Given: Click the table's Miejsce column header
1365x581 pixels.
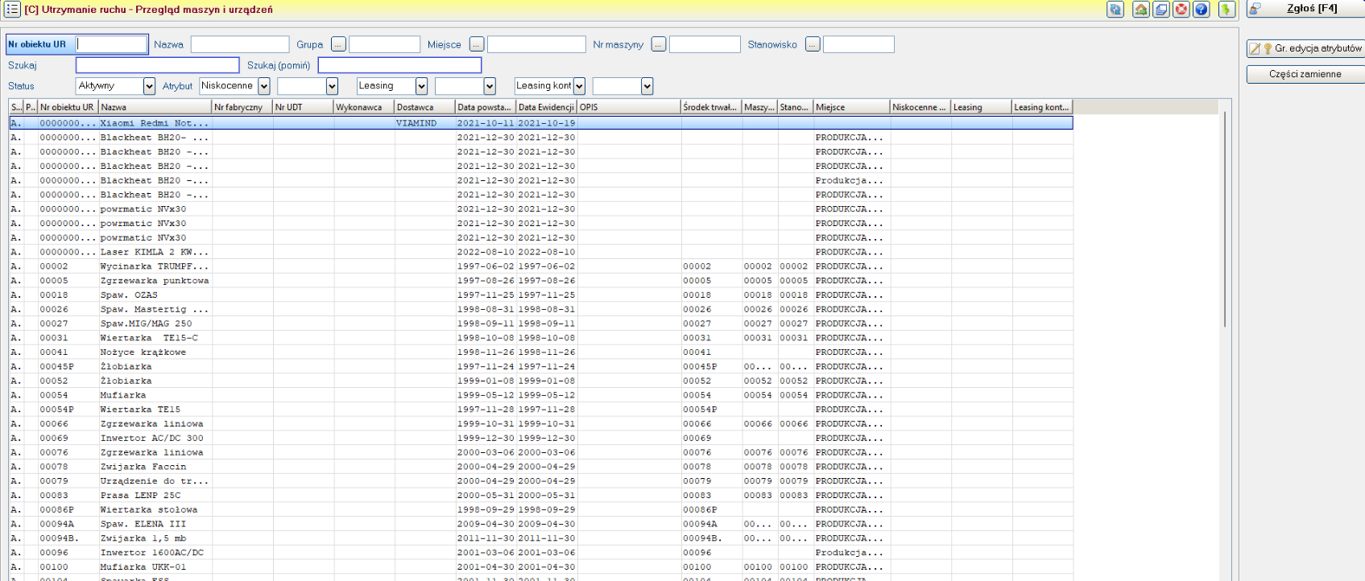Looking at the screenshot, I should pyautogui.click(x=852, y=107).
